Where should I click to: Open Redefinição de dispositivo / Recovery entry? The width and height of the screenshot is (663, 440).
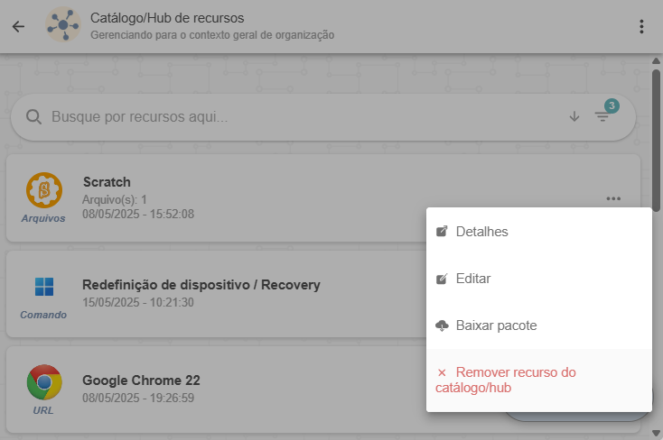click(x=201, y=285)
